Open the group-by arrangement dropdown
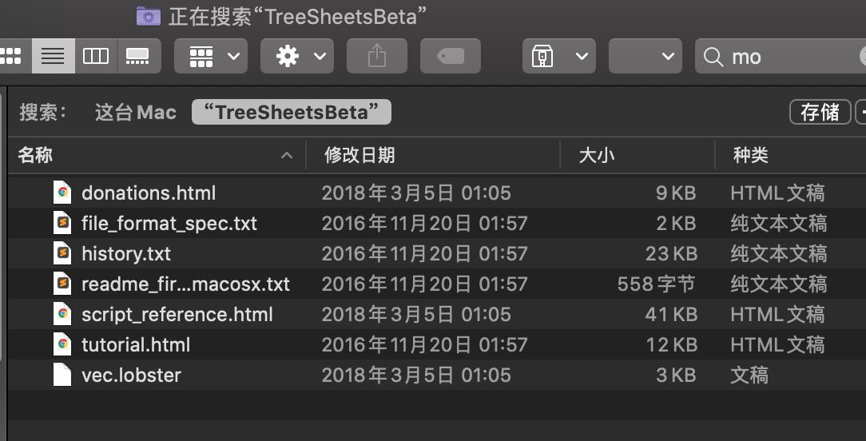 pos(212,56)
